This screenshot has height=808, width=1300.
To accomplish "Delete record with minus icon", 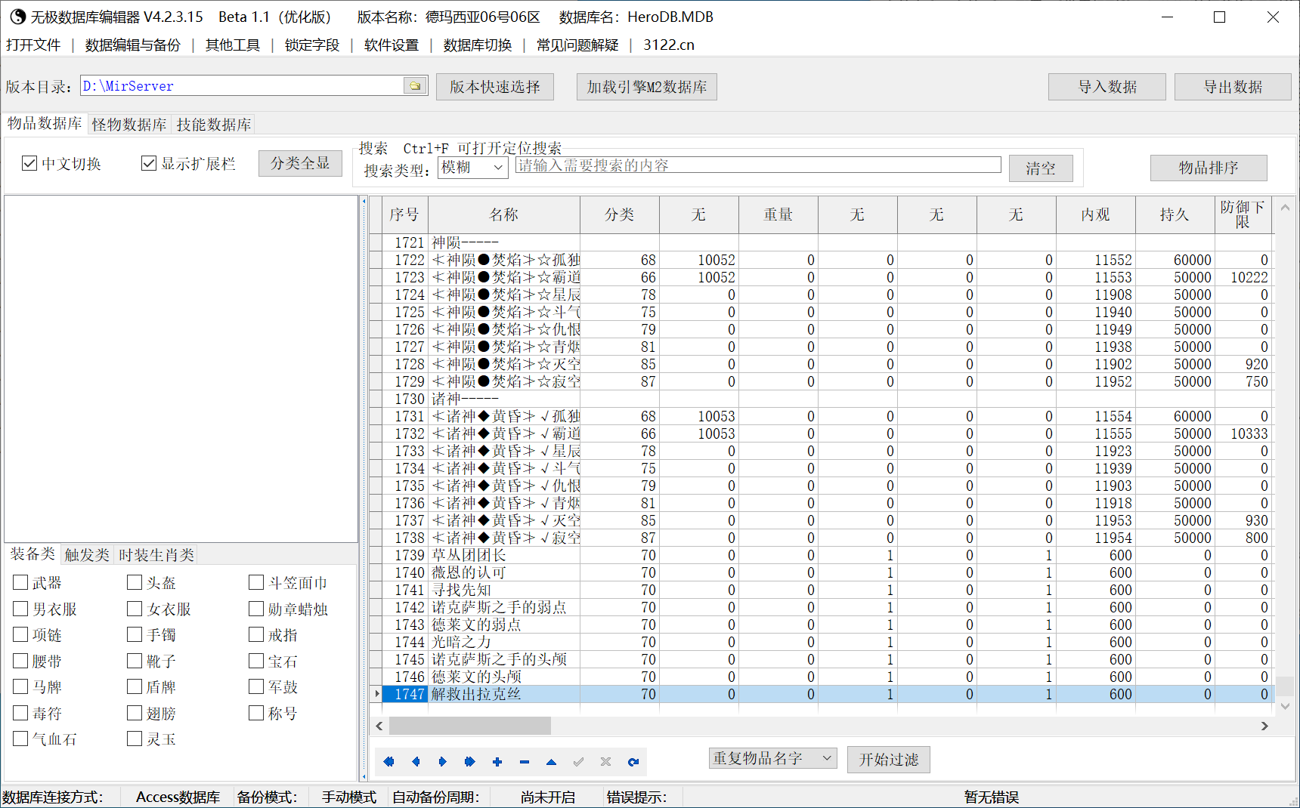I will [525, 762].
